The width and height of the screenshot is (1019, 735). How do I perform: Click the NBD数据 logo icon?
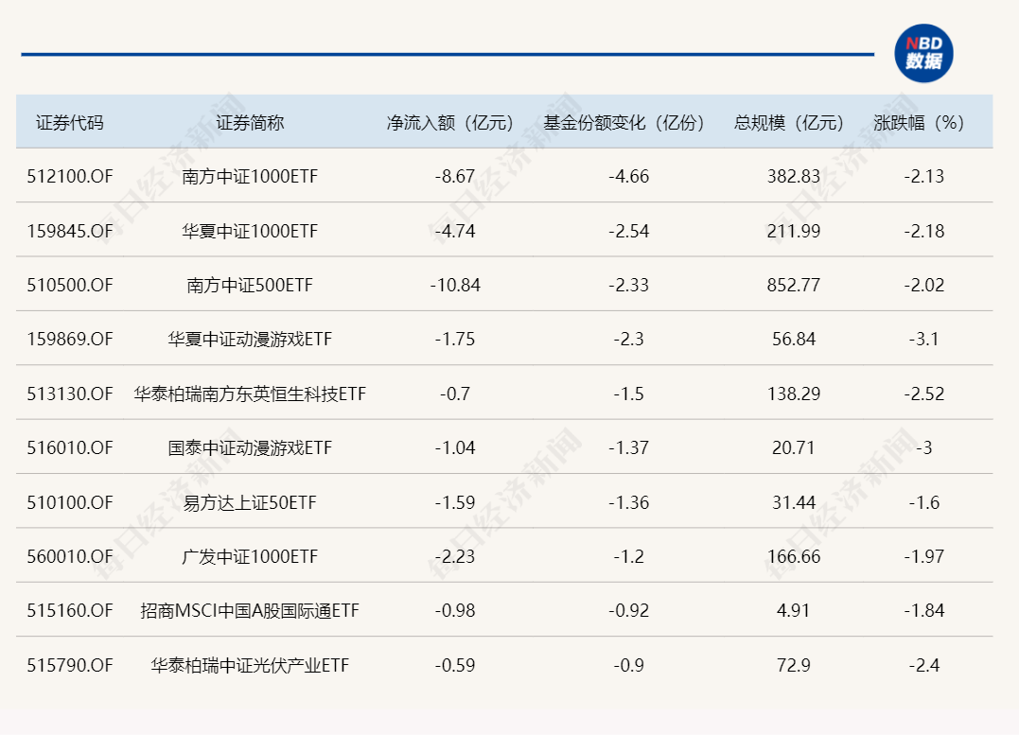(923, 54)
